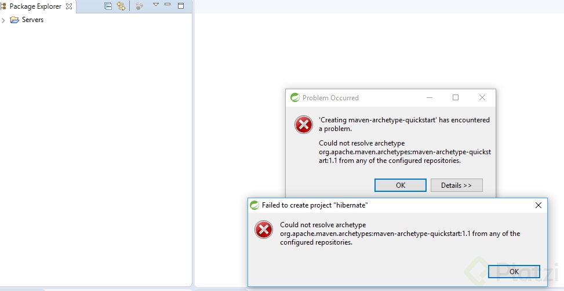The width and height of the screenshot is (564, 291).
Task: Open Package Explorer View Menu triangle
Action: pyautogui.click(x=156, y=4)
